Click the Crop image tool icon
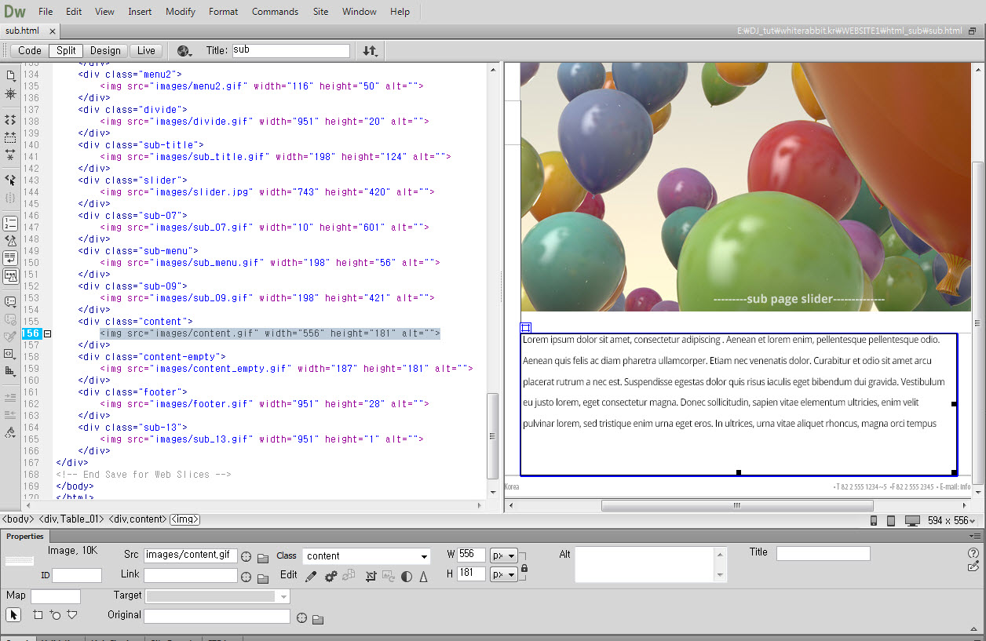Image resolution: width=986 pixels, height=641 pixels. click(371, 577)
